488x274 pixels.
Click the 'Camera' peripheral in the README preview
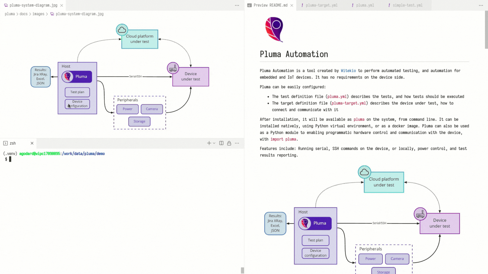(x=397, y=259)
